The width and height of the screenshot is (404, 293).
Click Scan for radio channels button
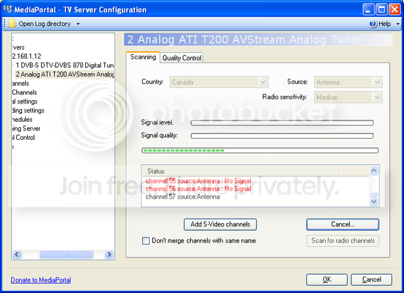[x=343, y=241]
